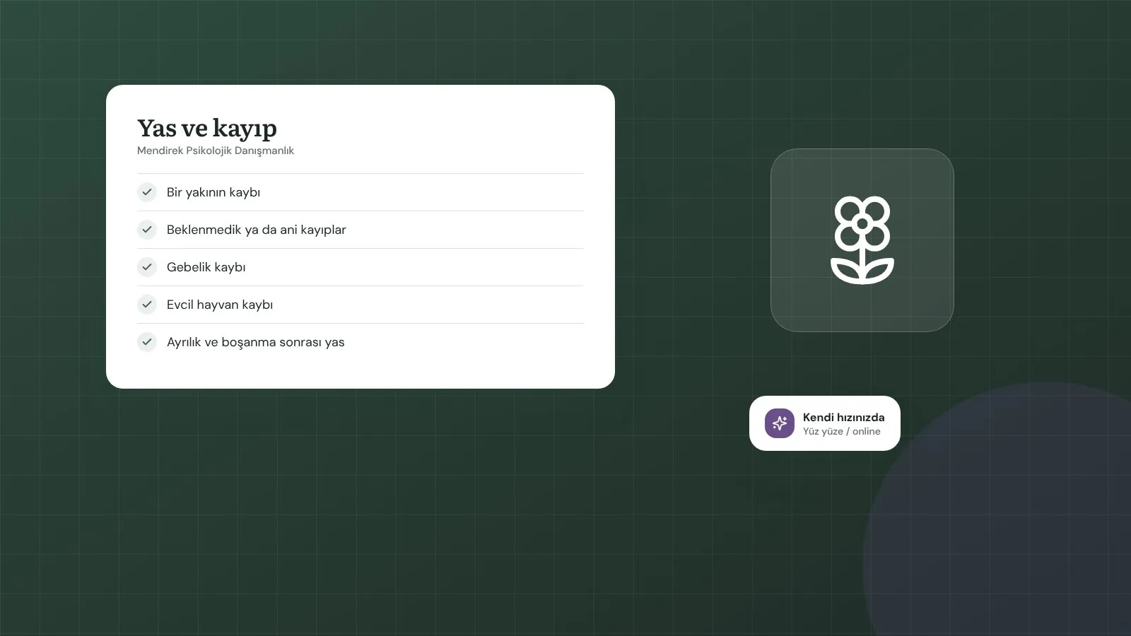Click the leaves beneath the flower stem
The width and height of the screenshot is (1131, 636).
[862, 271]
